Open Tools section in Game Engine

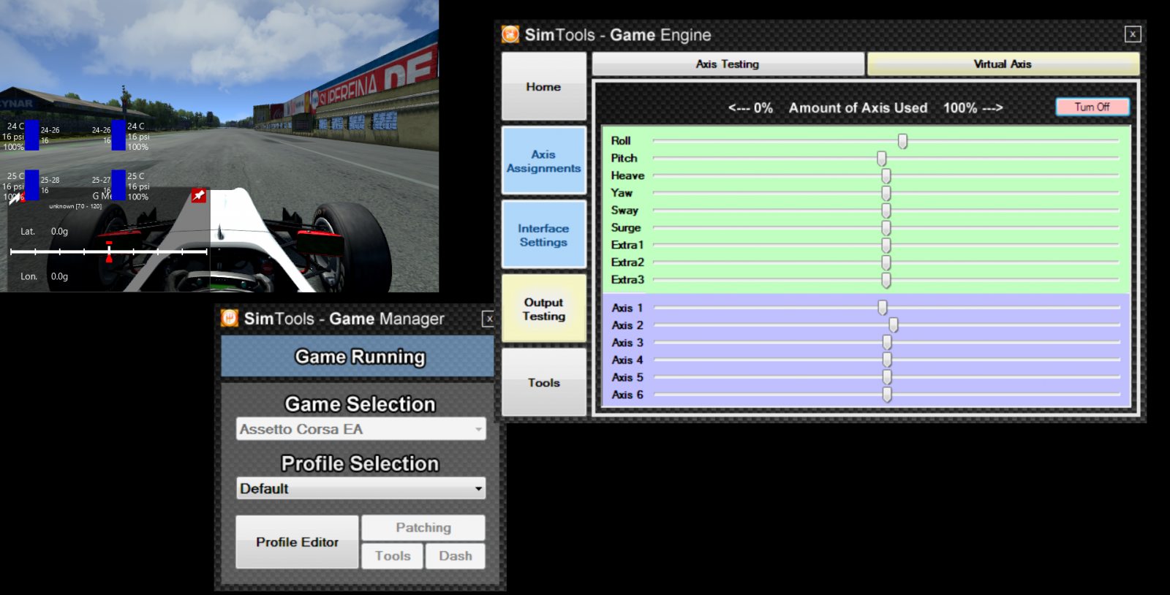point(543,382)
